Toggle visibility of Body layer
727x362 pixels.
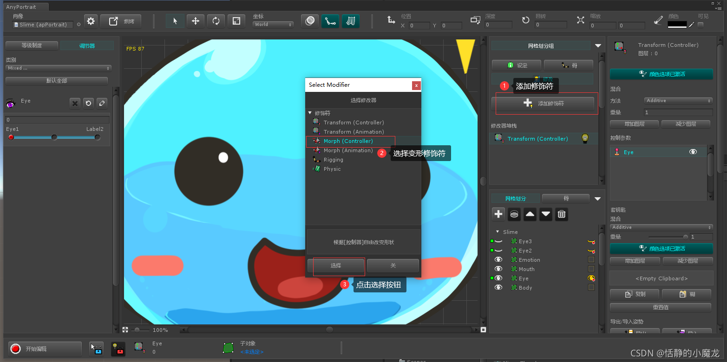click(498, 288)
